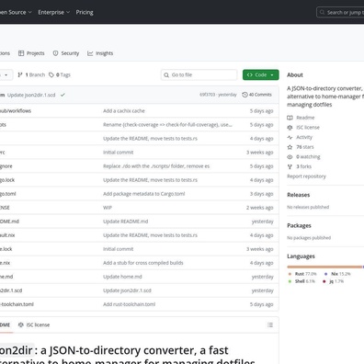Open the green Code dropdown button
This screenshot has height=364, width=364.
point(261,74)
